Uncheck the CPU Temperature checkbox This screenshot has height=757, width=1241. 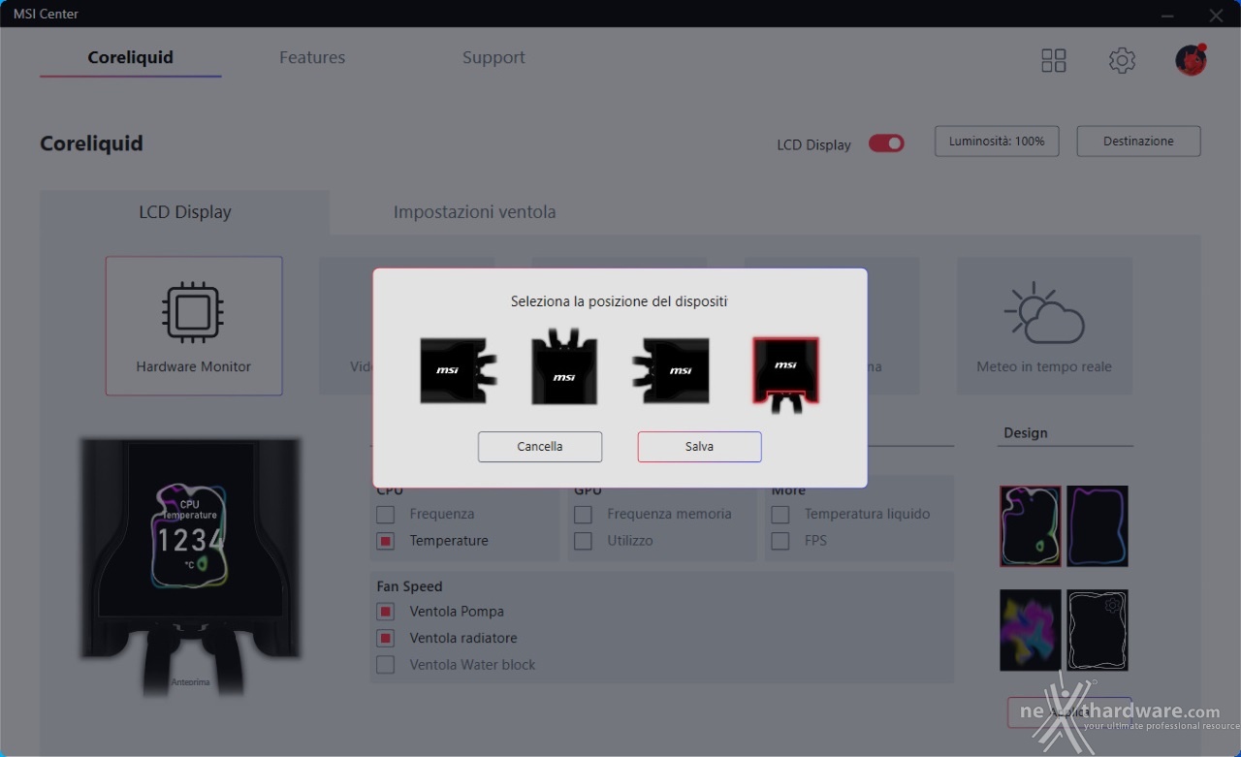tap(386, 541)
